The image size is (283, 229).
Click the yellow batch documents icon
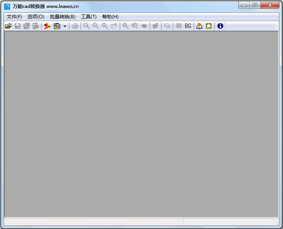pyautogui.click(x=57, y=26)
